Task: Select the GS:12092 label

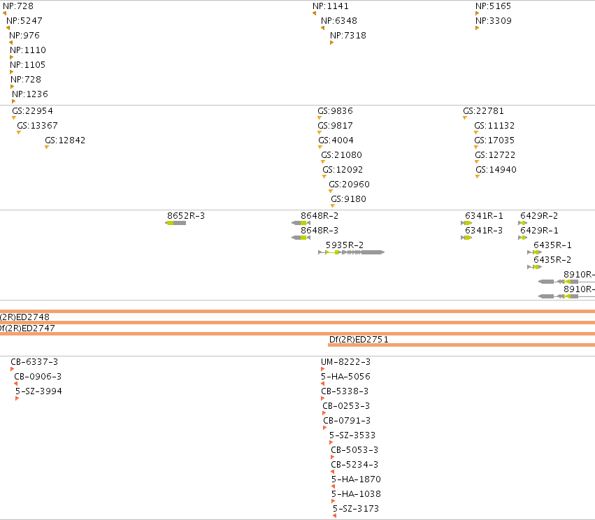Action: click(x=343, y=170)
